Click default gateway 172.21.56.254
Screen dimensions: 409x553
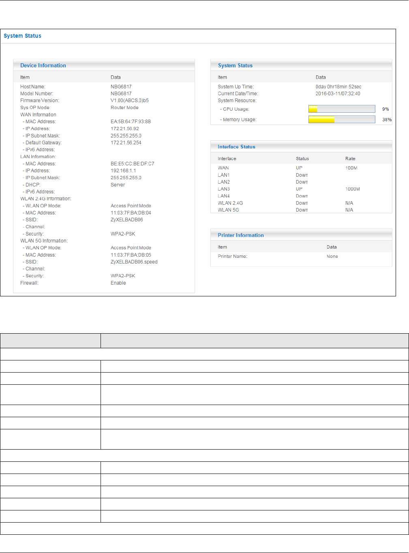click(x=126, y=143)
